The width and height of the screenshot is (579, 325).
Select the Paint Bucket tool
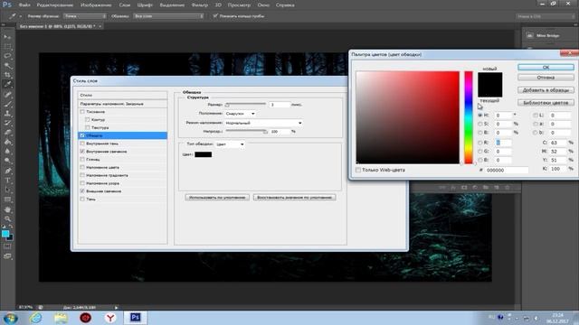tap(7, 143)
